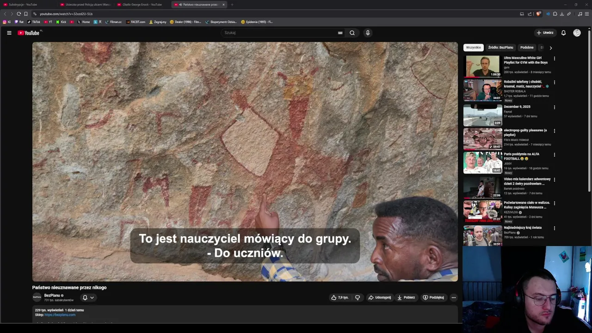Open options for Video mix kalendarz video
This screenshot has width=592, height=333.
(554, 179)
